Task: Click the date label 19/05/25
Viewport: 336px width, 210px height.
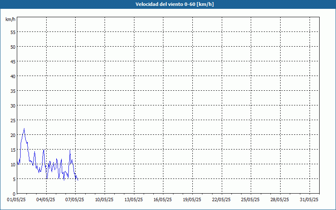Action: pyautogui.click(x=192, y=200)
